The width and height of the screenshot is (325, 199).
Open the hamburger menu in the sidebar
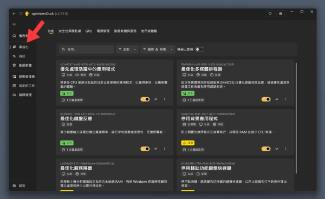pyautogui.click(x=14, y=24)
